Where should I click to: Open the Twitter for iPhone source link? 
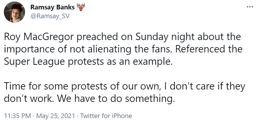tap(106, 116)
